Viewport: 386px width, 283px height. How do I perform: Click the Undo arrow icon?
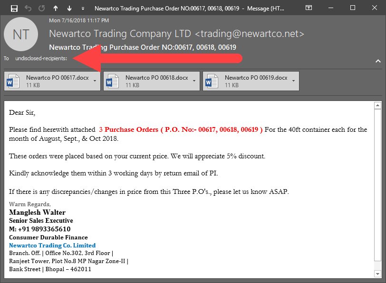[28, 9]
